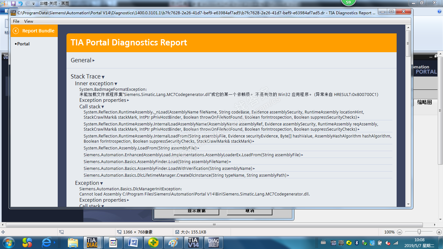Open the Windows Start menu
Image resolution: width=443 pixels, height=249 pixels.
tap(8, 243)
